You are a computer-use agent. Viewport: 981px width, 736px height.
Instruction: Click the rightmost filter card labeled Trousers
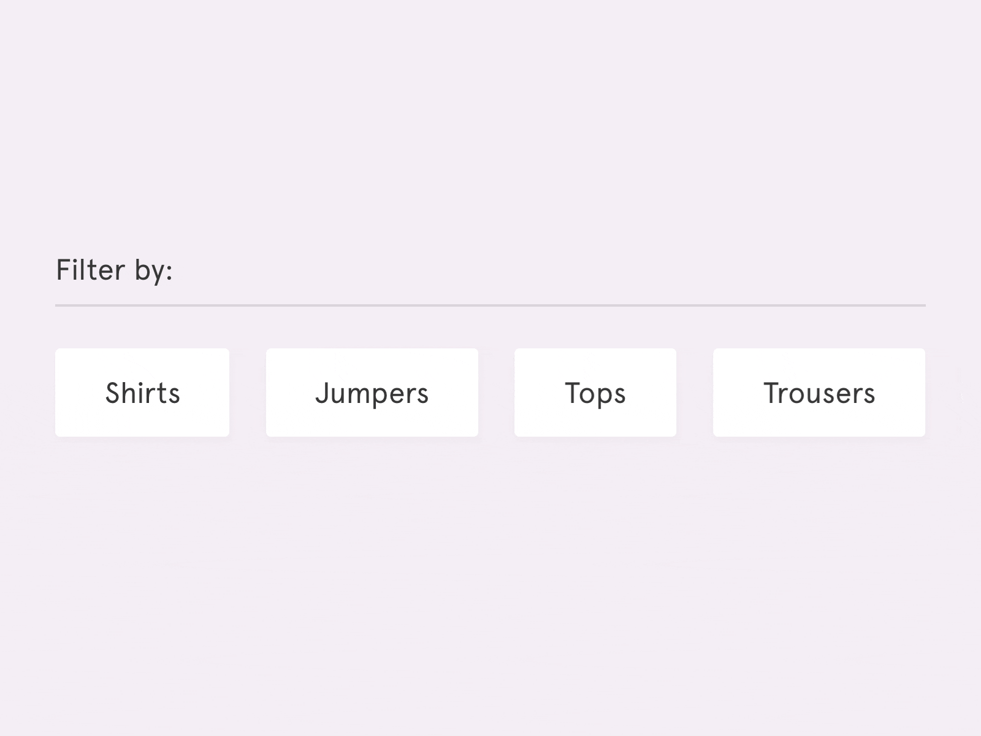click(819, 392)
